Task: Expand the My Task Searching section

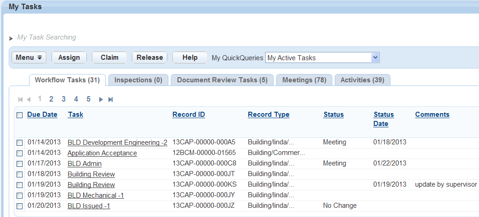Action: (x=11, y=38)
